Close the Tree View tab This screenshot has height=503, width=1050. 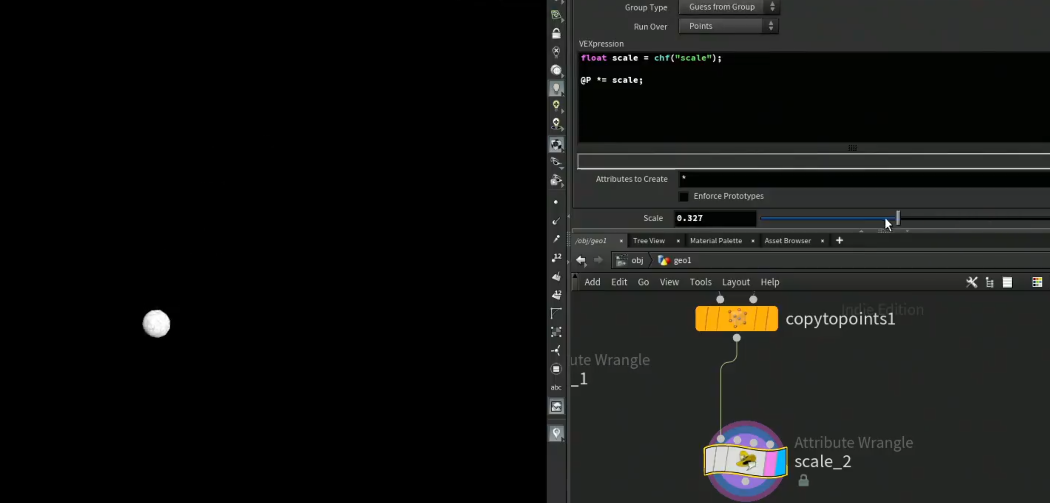click(678, 241)
